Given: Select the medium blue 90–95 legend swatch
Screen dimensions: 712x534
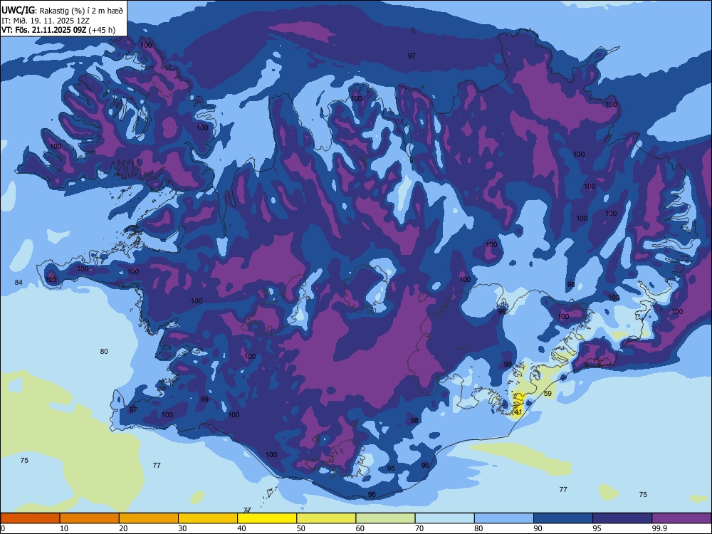Looking at the screenshot, I should pyautogui.click(x=563, y=518).
